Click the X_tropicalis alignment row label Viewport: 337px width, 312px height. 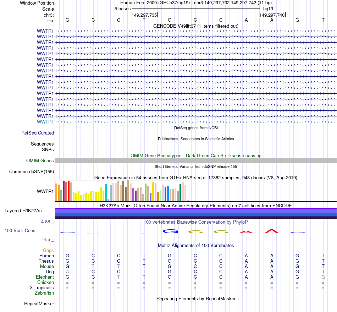(42, 288)
